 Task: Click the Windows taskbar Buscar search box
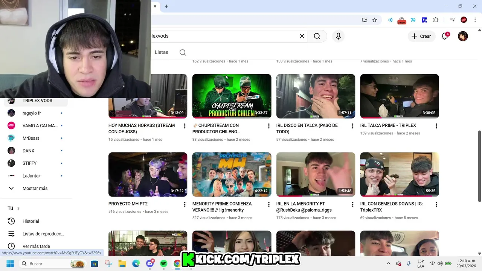click(x=53, y=263)
